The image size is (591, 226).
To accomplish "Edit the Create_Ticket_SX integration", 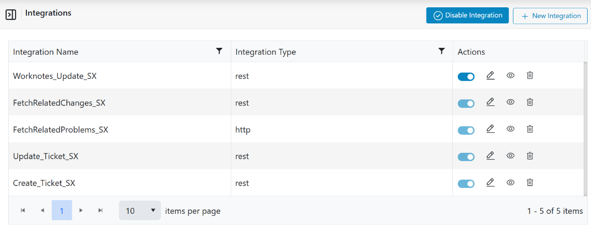I will click(x=490, y=183).
